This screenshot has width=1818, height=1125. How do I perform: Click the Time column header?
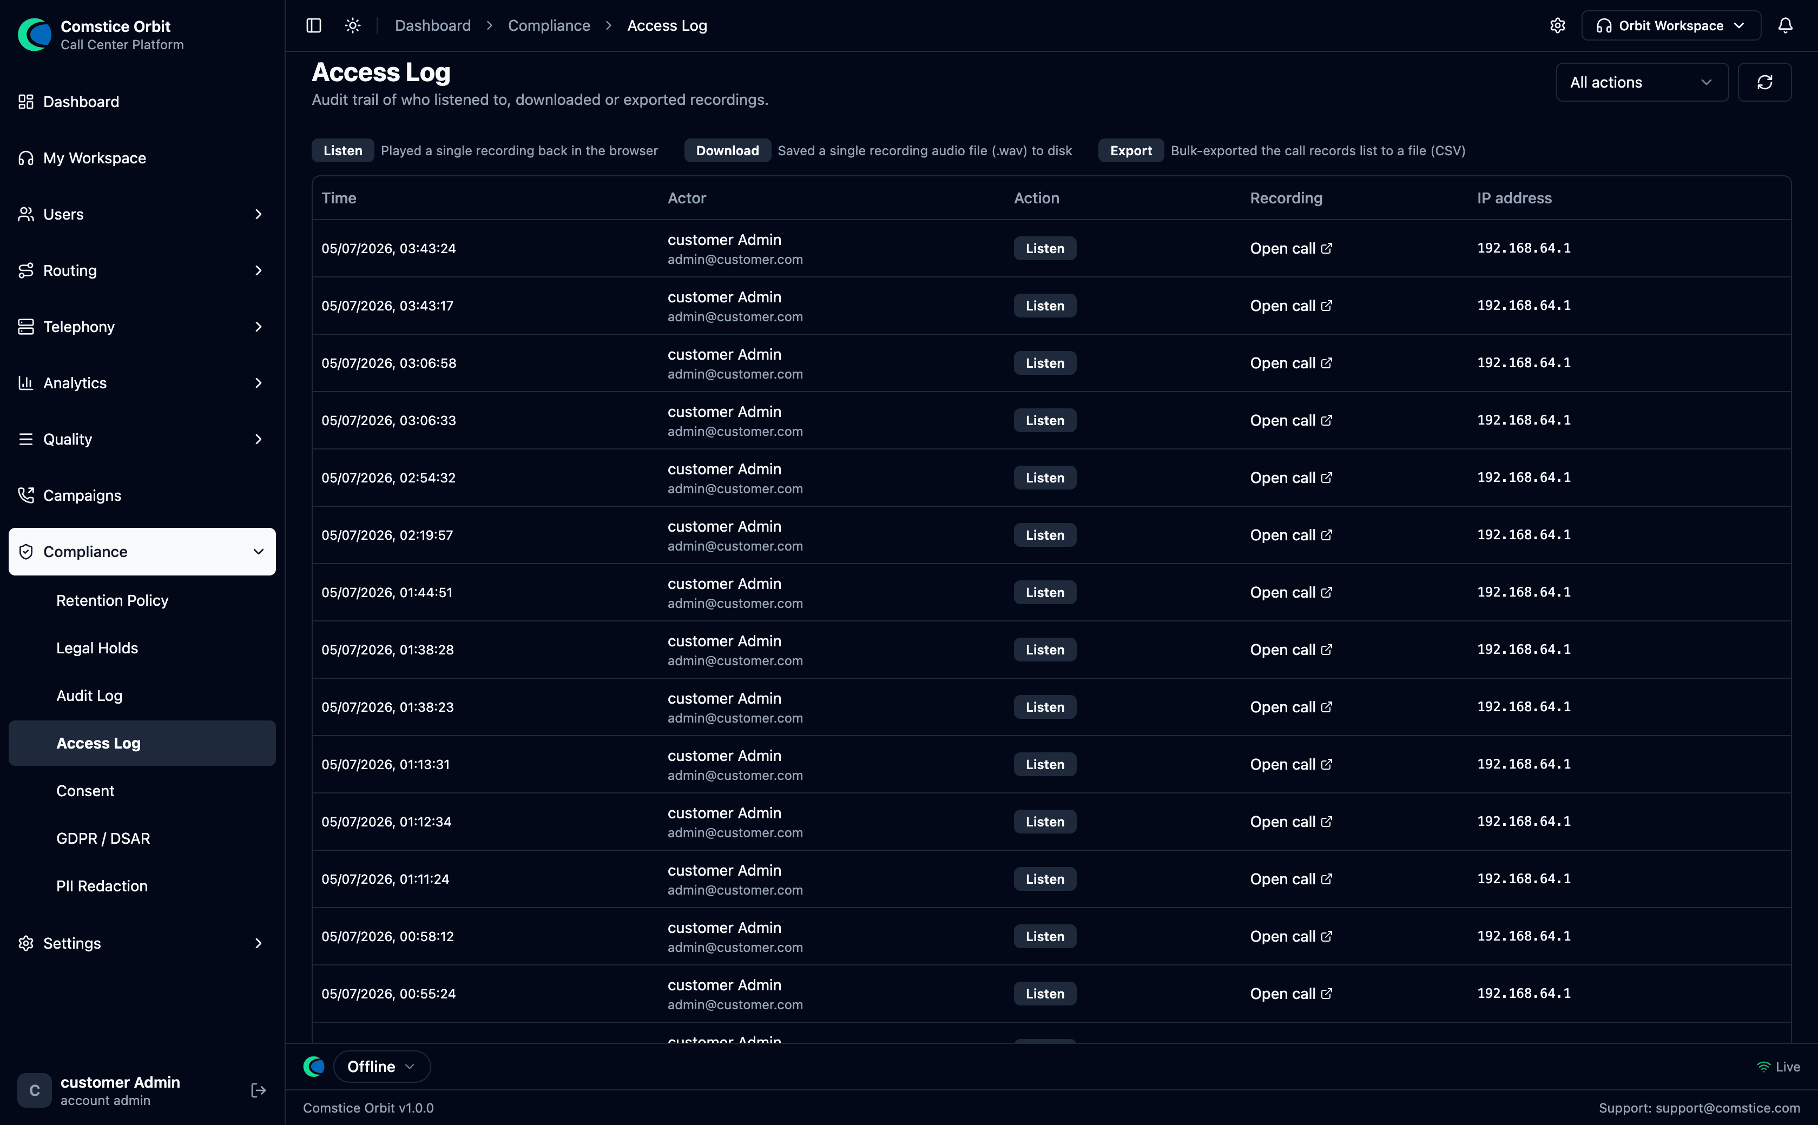339,198
